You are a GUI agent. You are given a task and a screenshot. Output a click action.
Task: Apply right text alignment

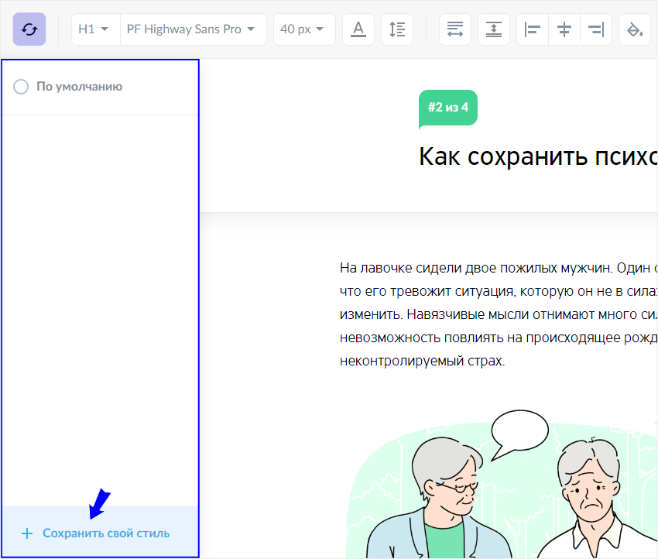click(596, 29)
